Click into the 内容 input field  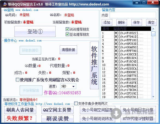point(133,15)
